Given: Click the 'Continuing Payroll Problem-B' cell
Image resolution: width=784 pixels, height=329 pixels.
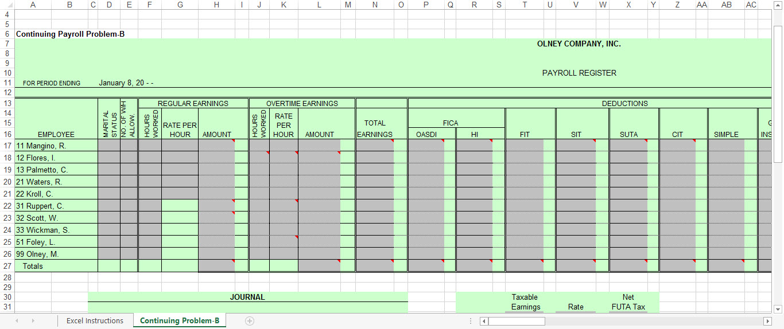Looking at the screenshot, I should [x=70, y=34].
